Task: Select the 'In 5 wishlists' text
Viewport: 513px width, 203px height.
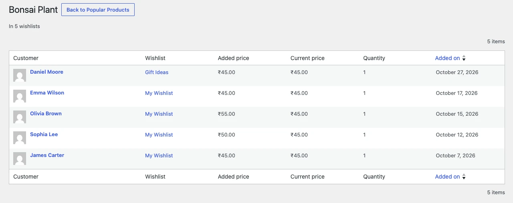Action: click(x=24, y=26)
